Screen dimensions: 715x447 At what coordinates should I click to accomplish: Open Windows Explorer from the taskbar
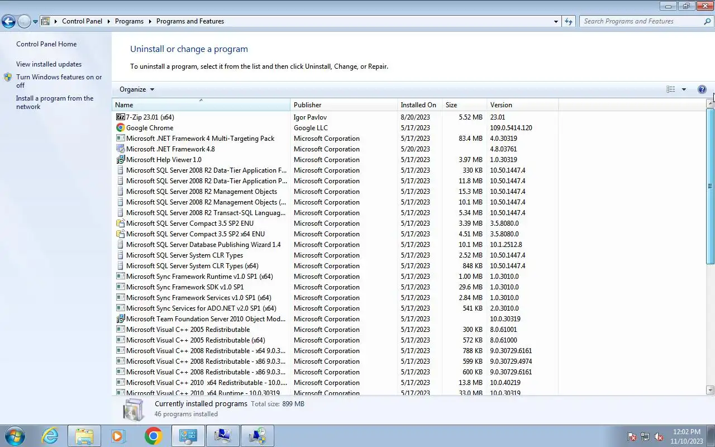click(84, 436)
